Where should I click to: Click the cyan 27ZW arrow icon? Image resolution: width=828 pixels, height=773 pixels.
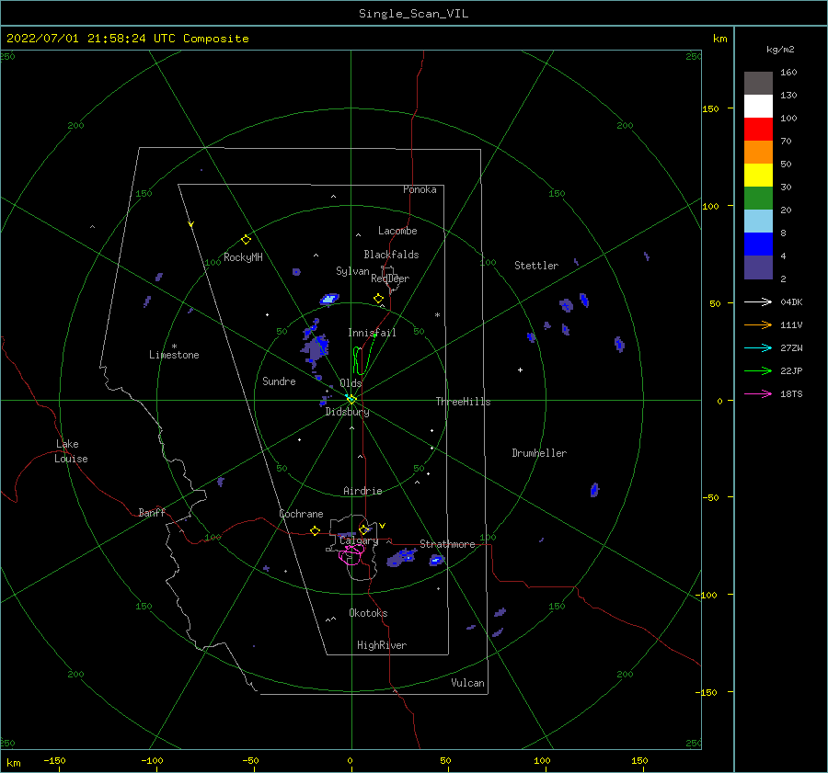[x=758, y=347]
